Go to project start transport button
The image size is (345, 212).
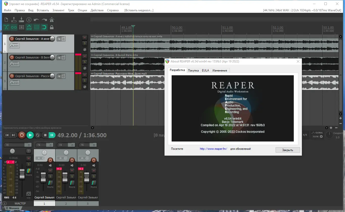7,135
